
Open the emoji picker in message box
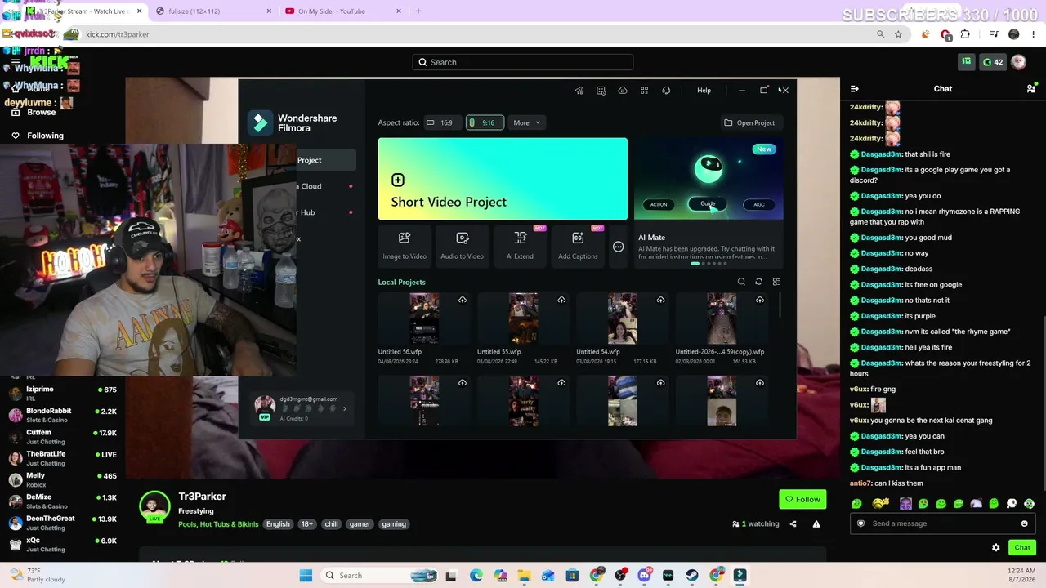coord(1024,523)
